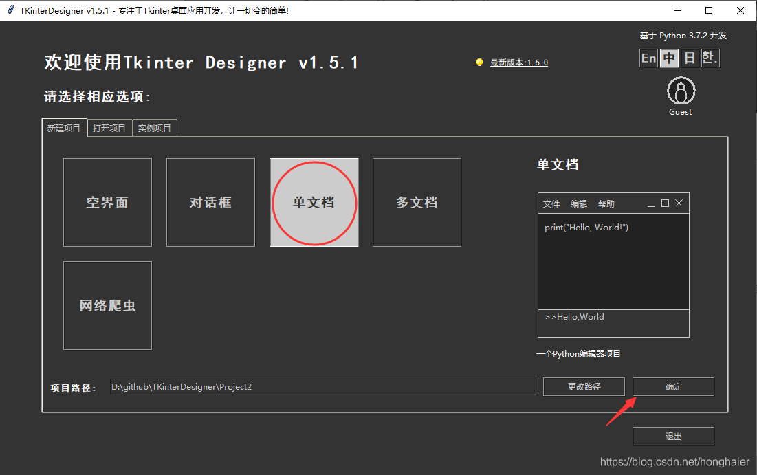Click 帮助 in the preview window menu
757x475 pixels.
click(x=606, y=203)
